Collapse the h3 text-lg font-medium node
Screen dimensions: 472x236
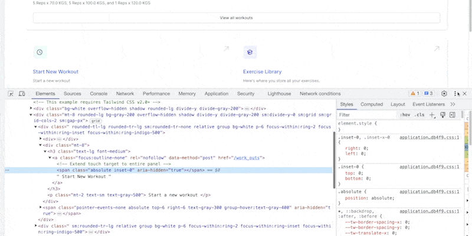pyautogui.click(x=45, y=152)
